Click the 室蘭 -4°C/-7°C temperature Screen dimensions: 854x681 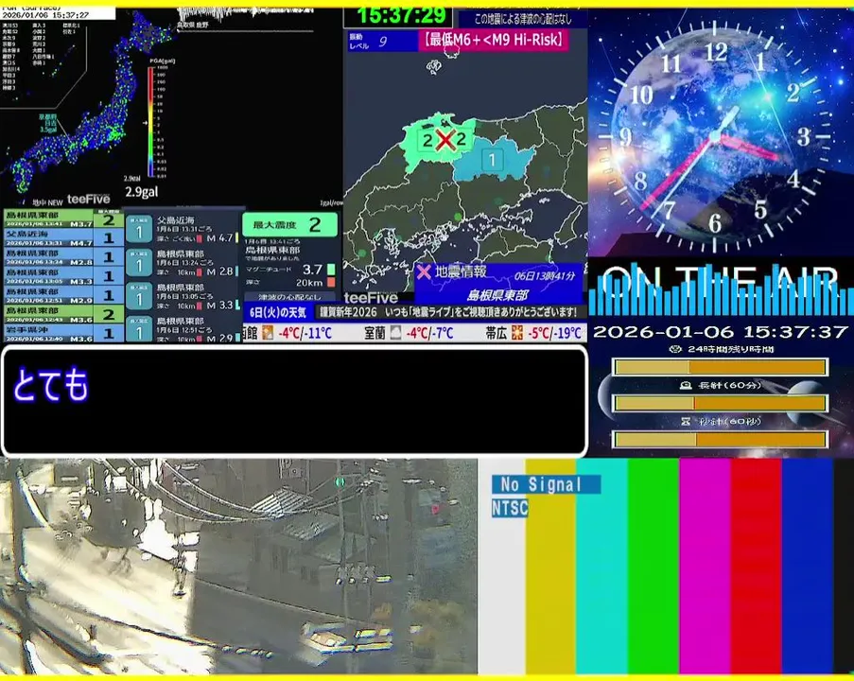pyautogui.click(x=429, y=332)
